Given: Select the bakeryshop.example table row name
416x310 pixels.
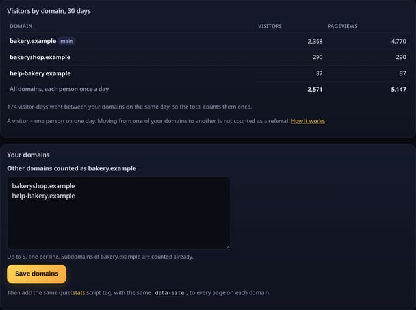Looking at the screenshot, I should (40, 57).
